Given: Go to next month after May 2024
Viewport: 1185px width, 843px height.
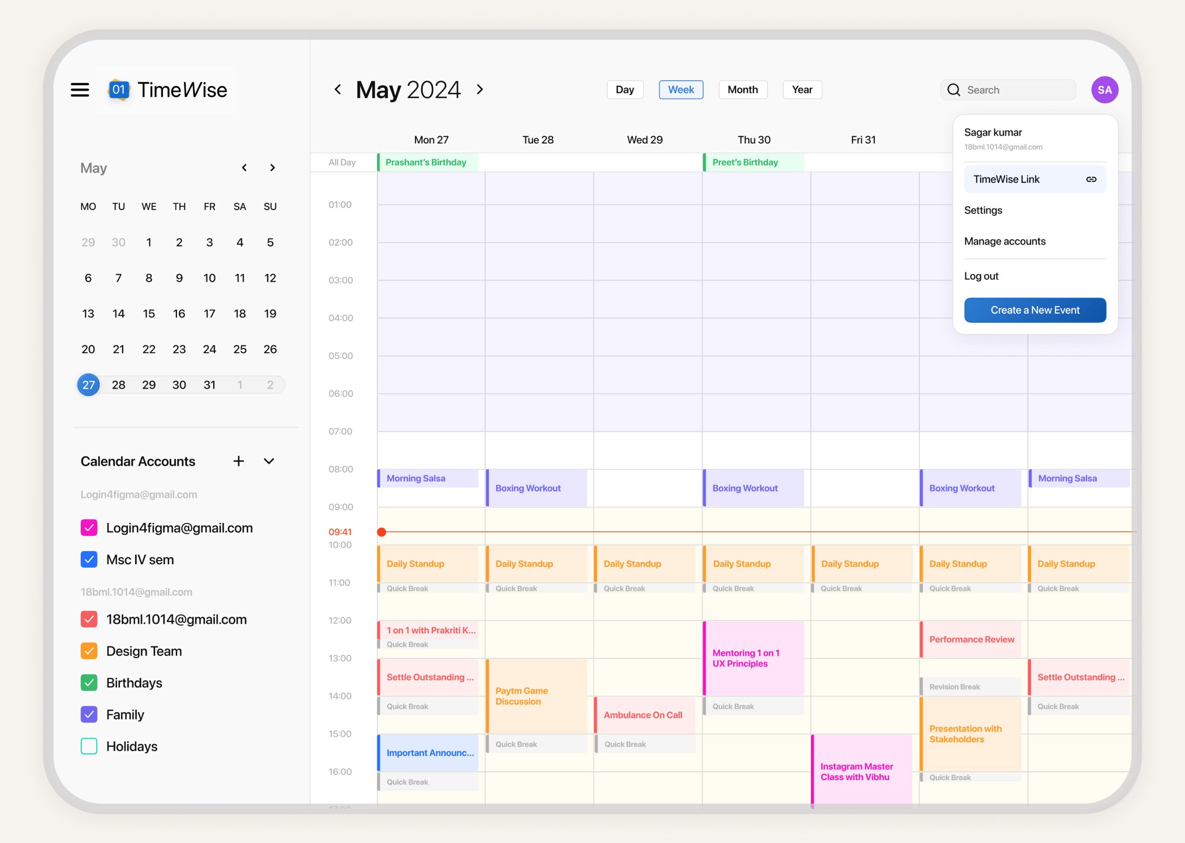Looking at the screenshot, I should click(480, 90).
